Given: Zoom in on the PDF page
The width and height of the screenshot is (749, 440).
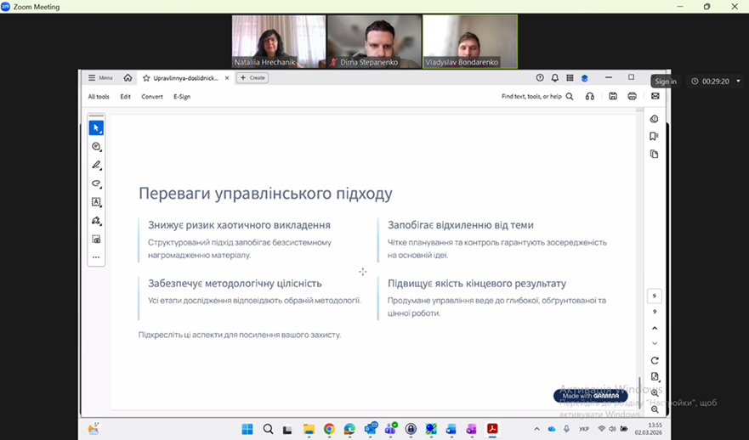Looking at the screenshot, I should (655, 393).
